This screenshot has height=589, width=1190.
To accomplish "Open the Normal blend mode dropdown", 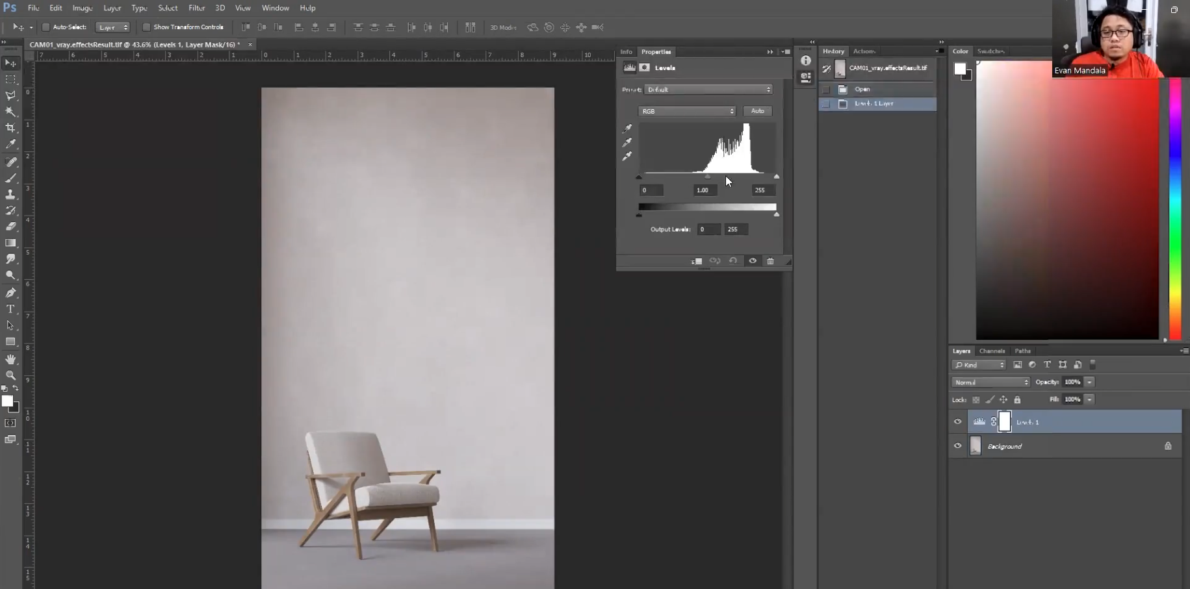I will (x=990, y=382).
